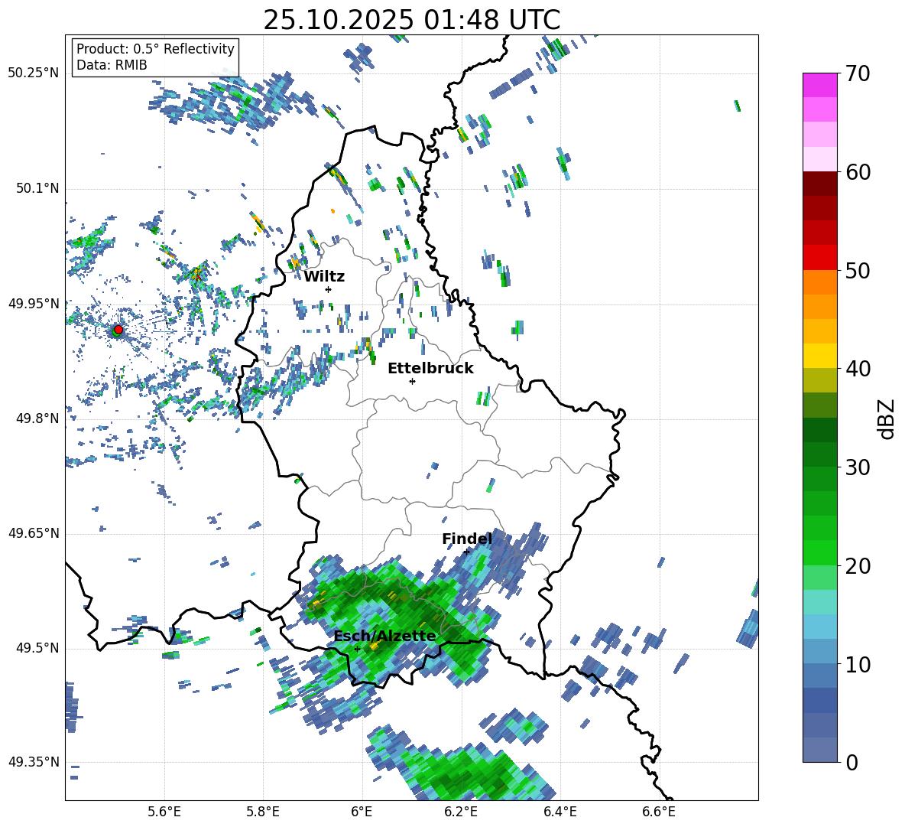
Task: Click the 50.1°N latitude label
Action: tap(37, 189)
